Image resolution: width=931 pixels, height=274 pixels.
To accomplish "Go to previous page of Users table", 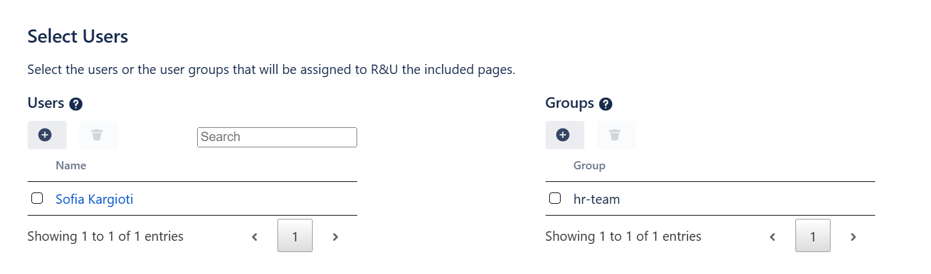I will point(254,237).
